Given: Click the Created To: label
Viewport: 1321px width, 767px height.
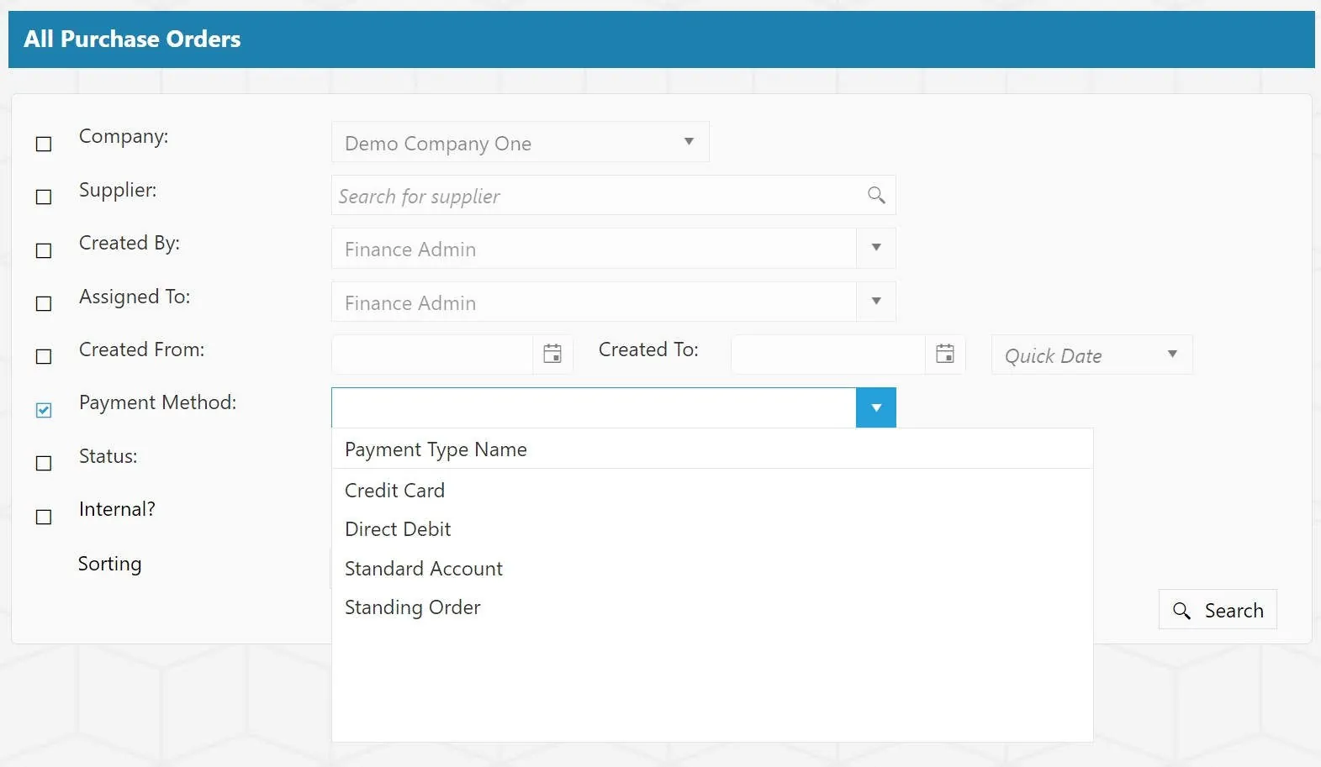Looking at the screenshot, I should 648,349.
